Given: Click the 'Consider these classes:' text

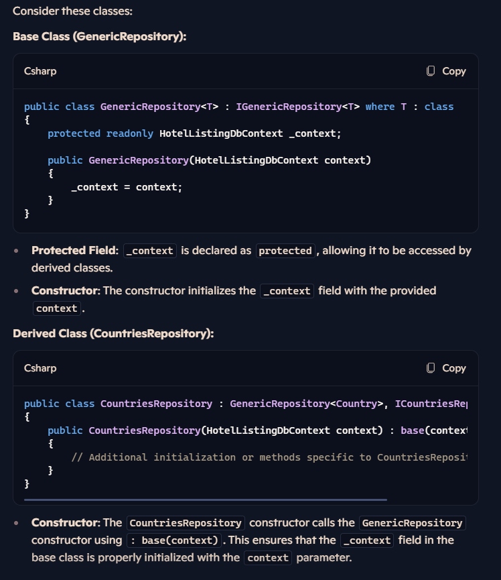Looking at the screenshot, I should point(72,11).
